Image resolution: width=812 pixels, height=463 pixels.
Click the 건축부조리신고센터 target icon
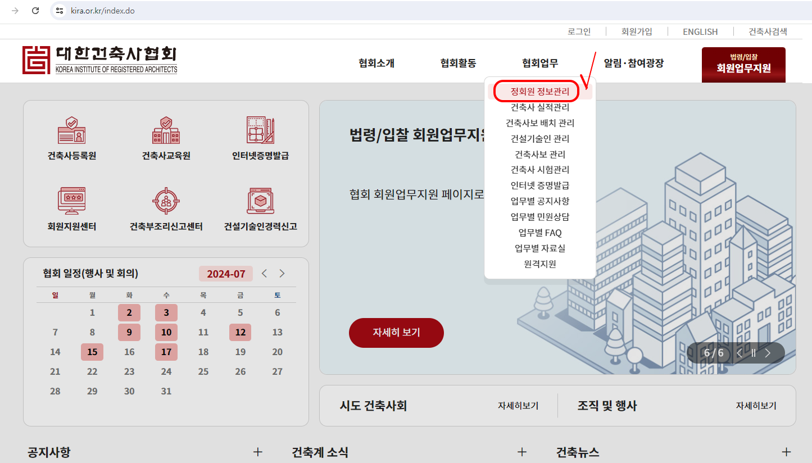(165, 208)
